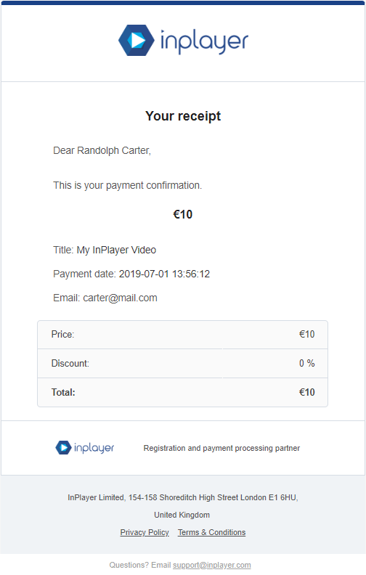Click the large InPlayer hexagon play logo icon
Viewport: 366px width, 575px height.
click(x=136, y=41)
